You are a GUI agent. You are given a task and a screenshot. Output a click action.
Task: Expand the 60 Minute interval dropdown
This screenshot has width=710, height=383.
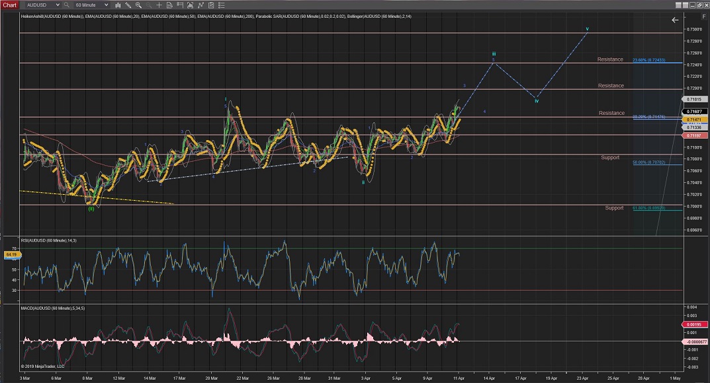click(x=106, y=5)
